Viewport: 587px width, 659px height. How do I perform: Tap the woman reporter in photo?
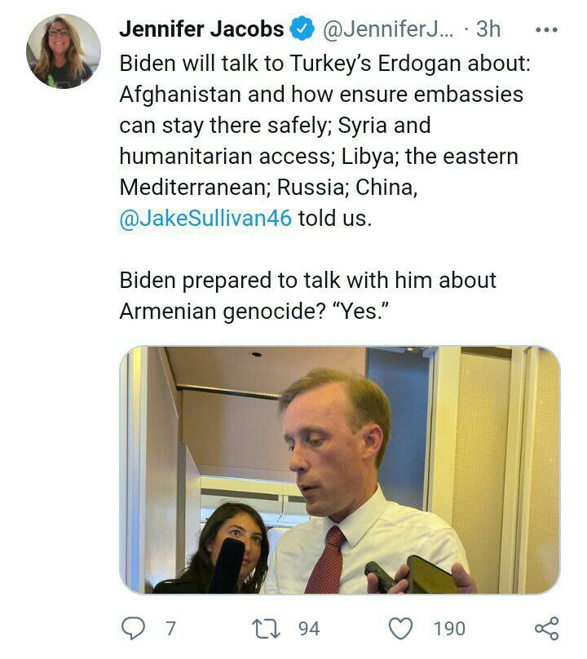[x=229, y=548]
